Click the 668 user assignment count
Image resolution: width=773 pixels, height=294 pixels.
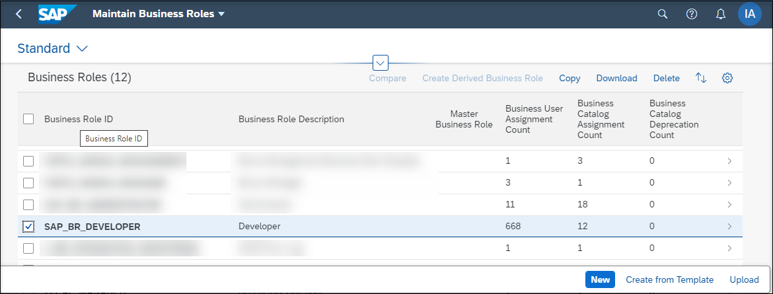[513, 227]
